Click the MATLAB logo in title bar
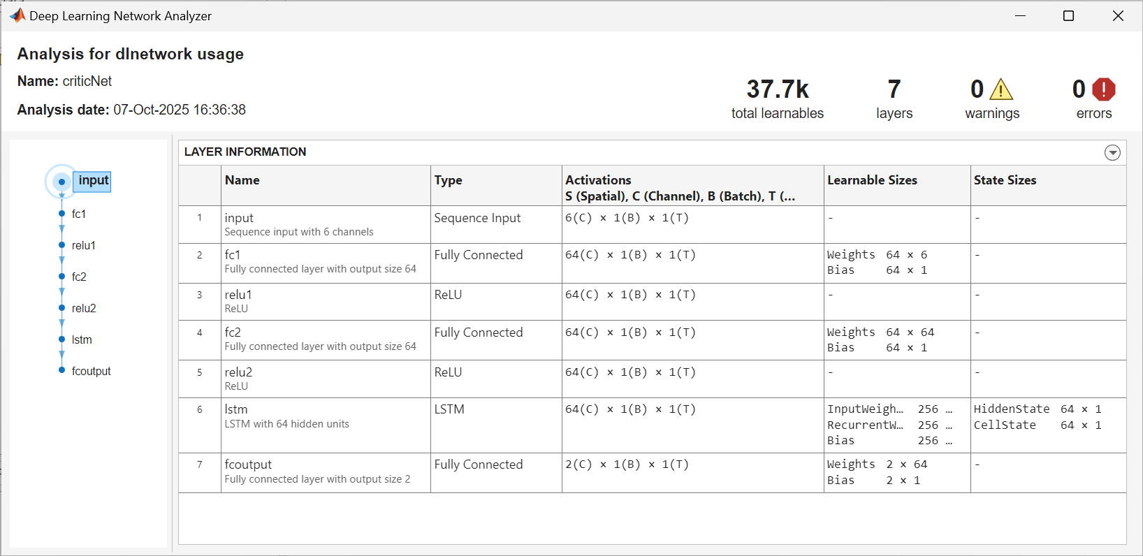The width and height of the screenshot is (1143, 556). pos(17,15)
